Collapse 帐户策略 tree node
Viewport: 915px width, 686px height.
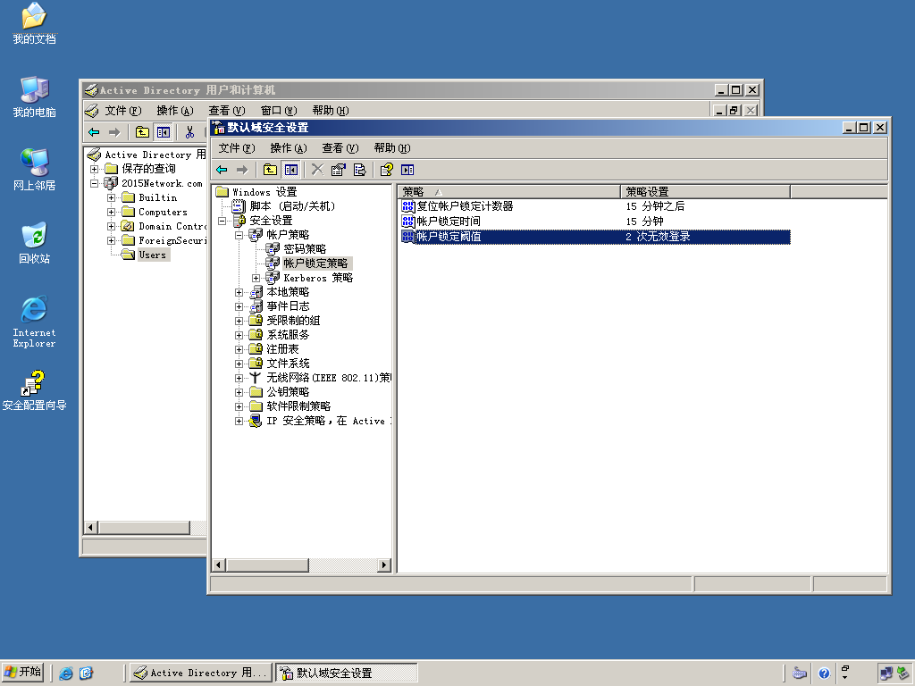click(x=239, y=235)
